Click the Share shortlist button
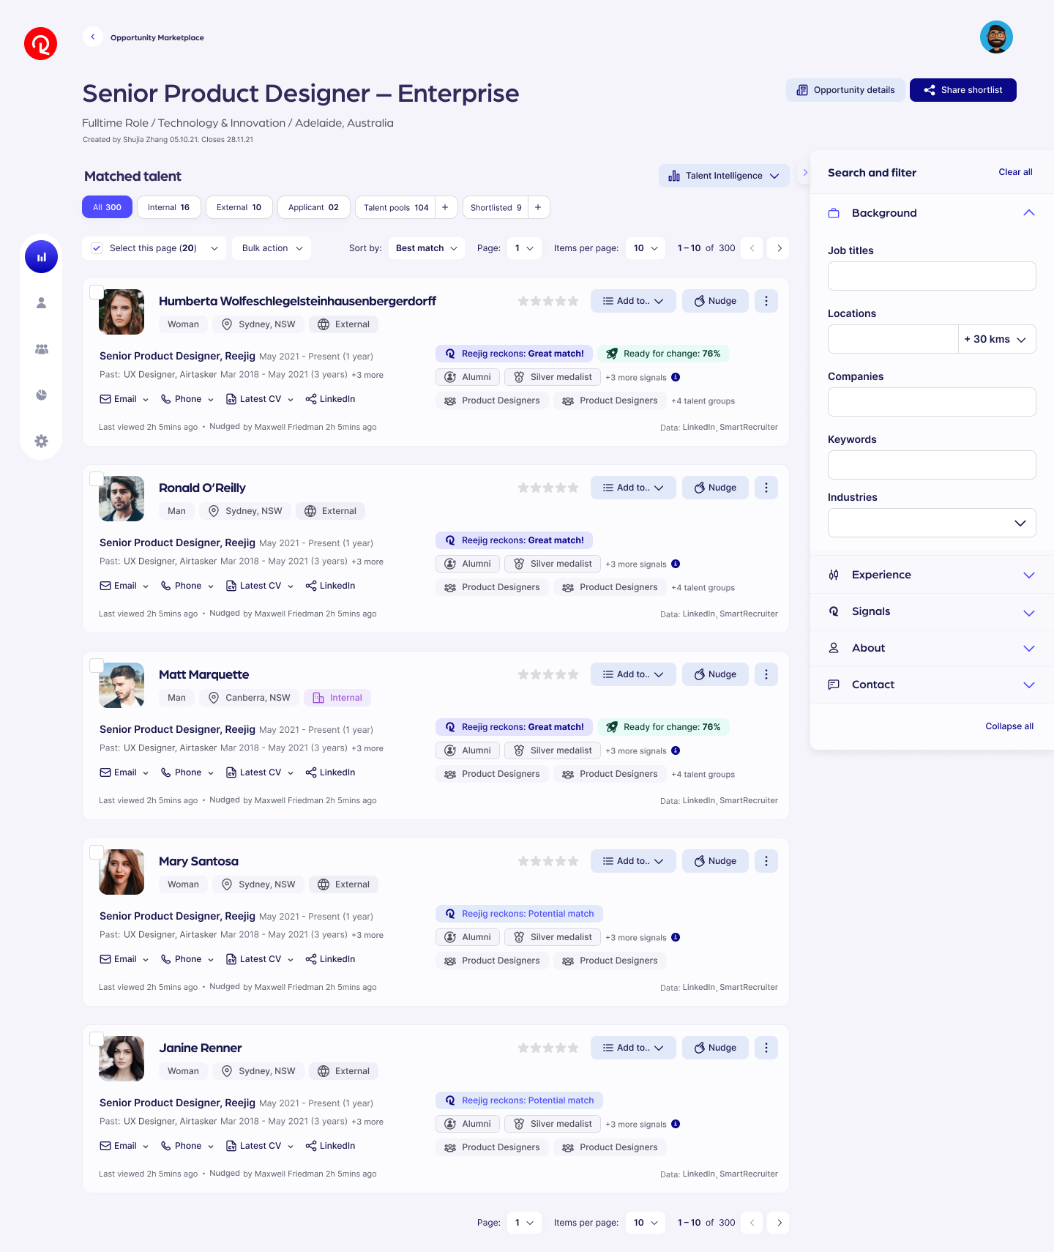 [x=963, y=90]
